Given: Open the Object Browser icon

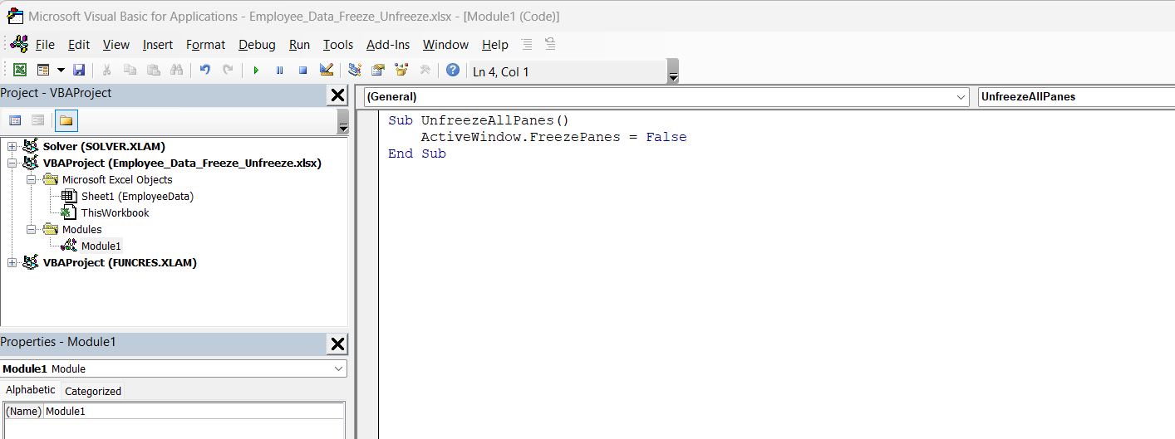Looking at the screenshot, I should (x=401, y=71).
